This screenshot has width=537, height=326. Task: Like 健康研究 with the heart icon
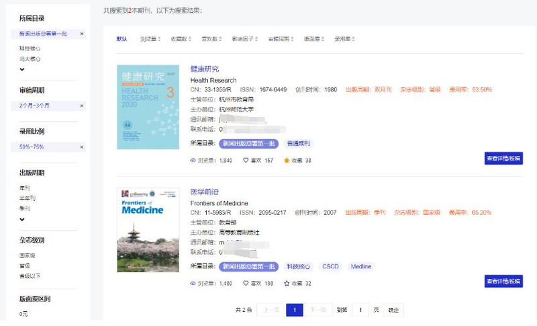click(x=246, y=160)
